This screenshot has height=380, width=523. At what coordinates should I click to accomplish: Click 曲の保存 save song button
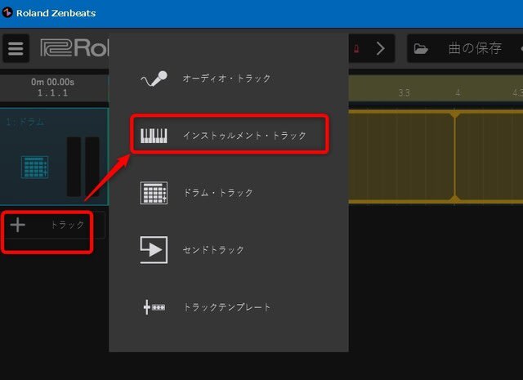pyautogui.click(x=475, y=48)
